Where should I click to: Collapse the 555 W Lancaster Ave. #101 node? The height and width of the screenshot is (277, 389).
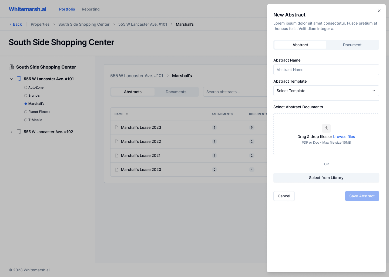pyautogui.click(x=11, y=79)
